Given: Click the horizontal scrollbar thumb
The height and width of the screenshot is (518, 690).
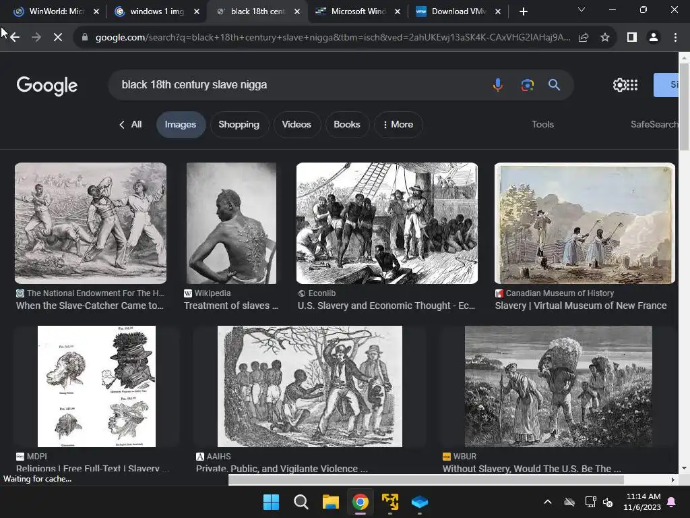Looking at the screenshot, I should pos(426,480).
